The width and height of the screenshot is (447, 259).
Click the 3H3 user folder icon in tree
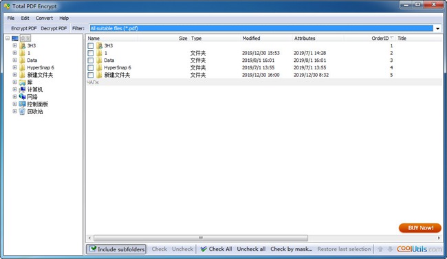coord(23,45)
